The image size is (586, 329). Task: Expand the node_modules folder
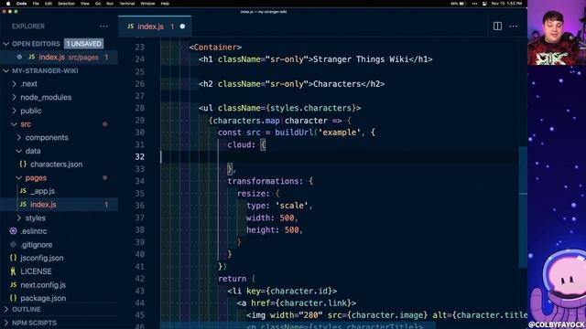point(15,98)
